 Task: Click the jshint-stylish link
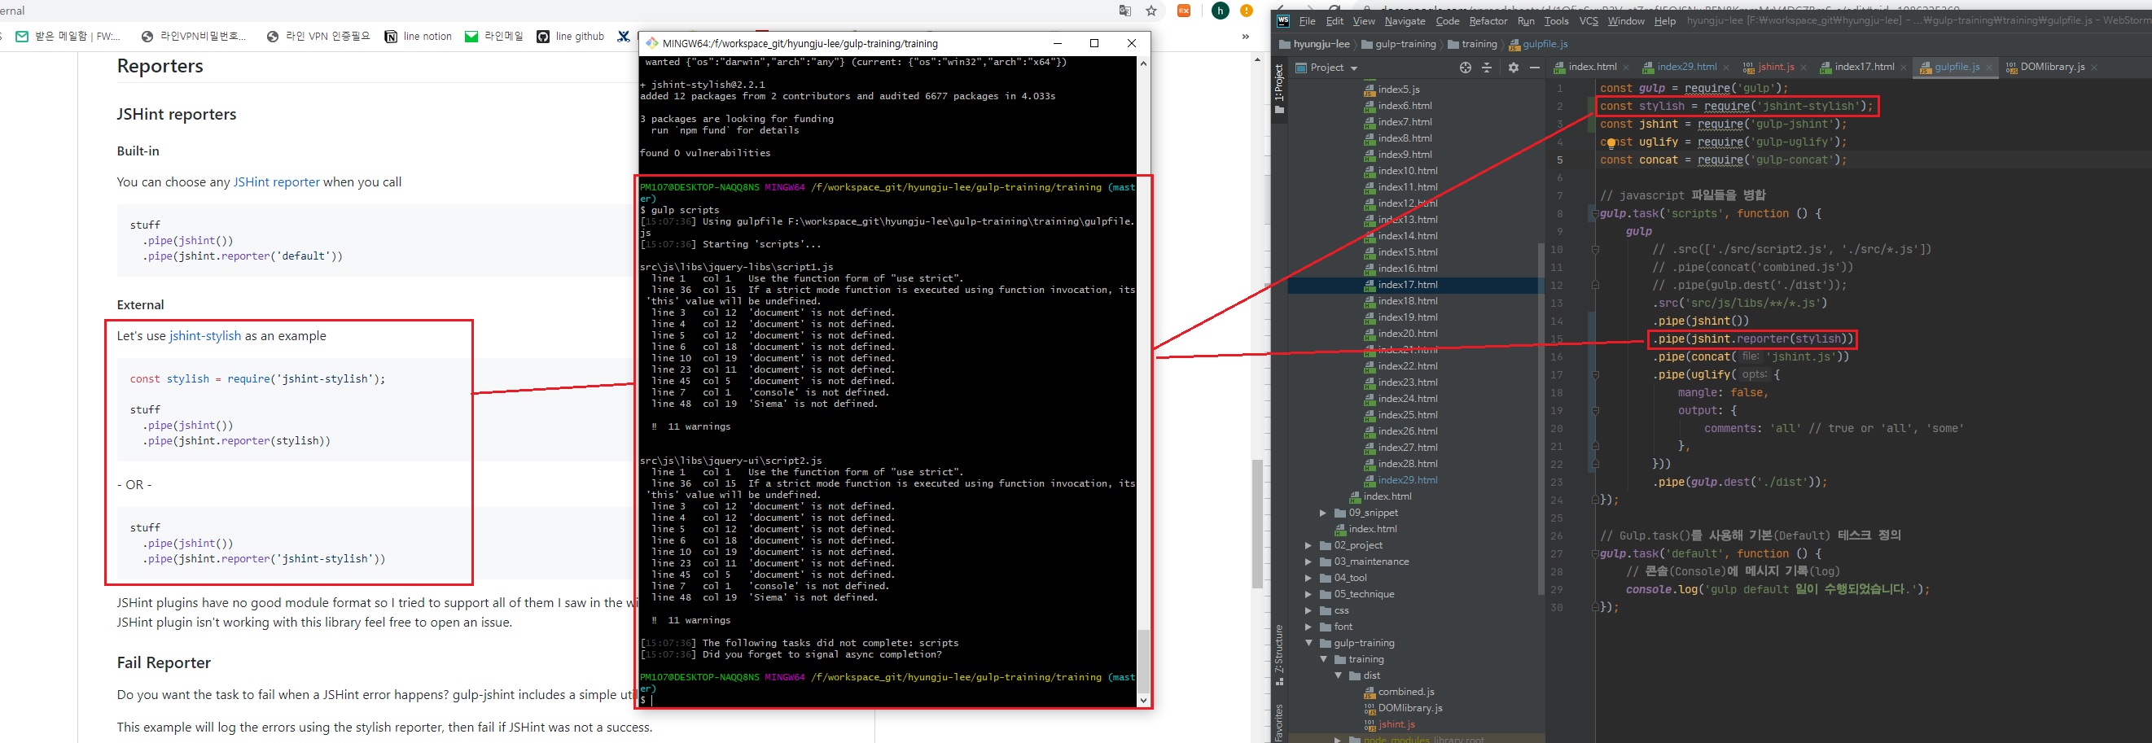[204, 335]
